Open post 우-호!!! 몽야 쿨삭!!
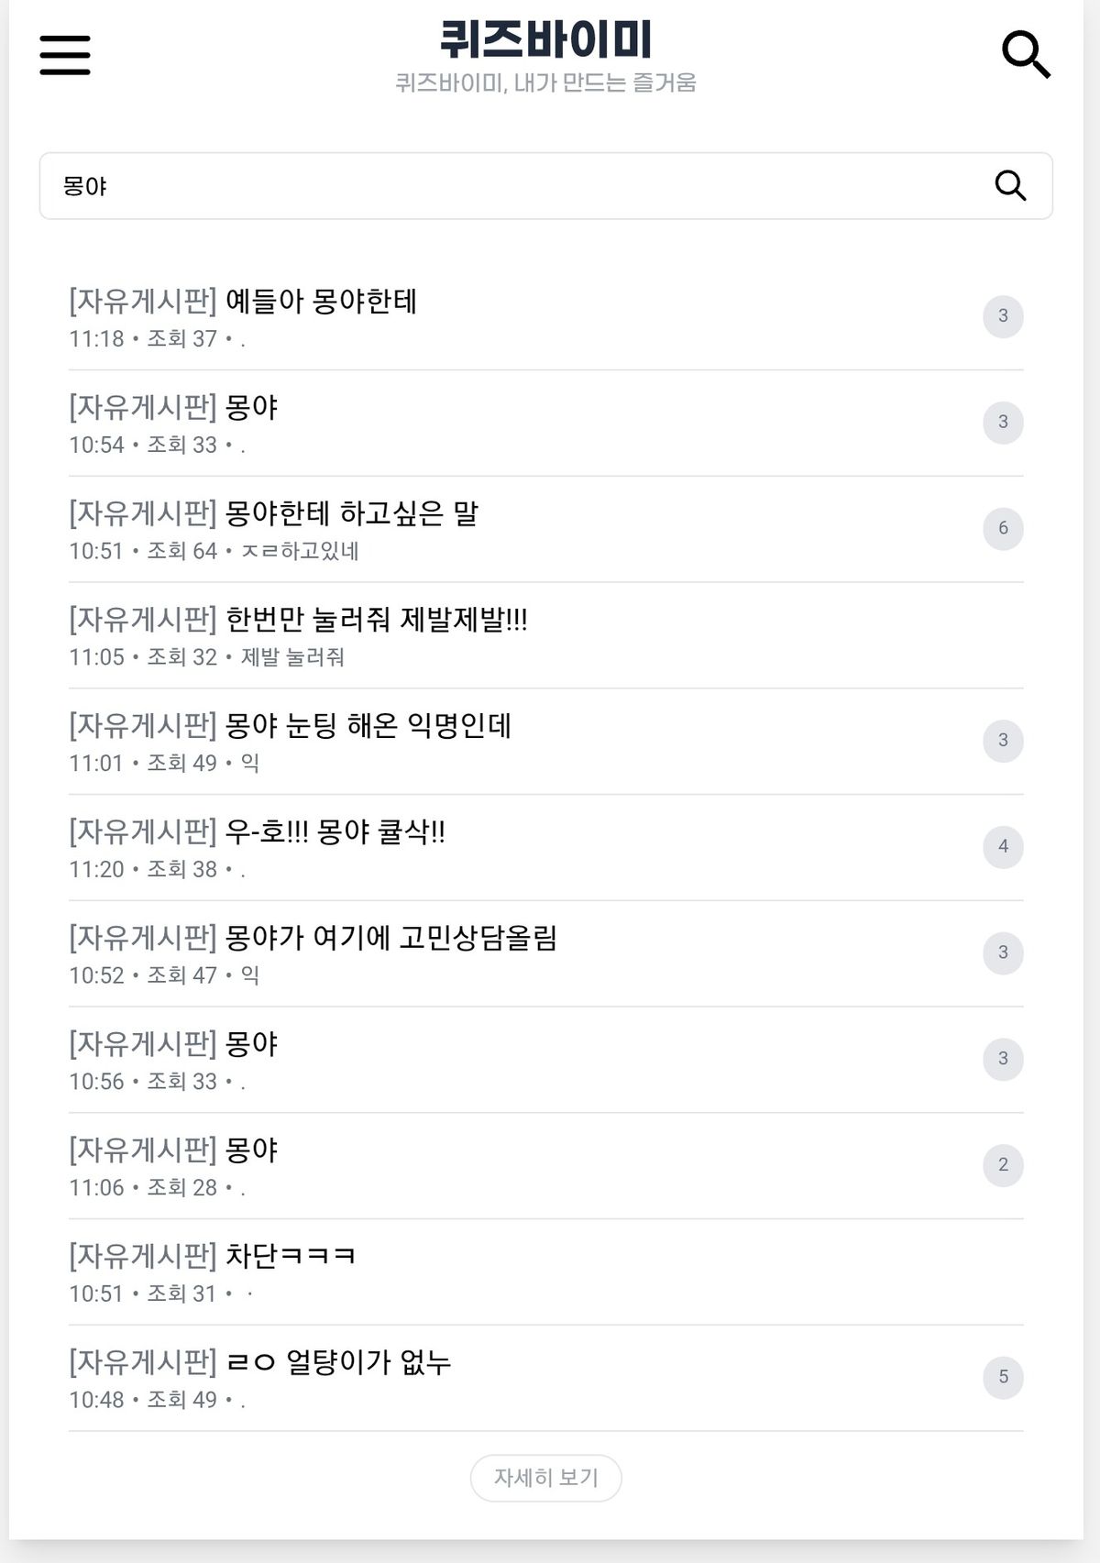The height and width of the screenshot is (1563, 1100). [335, 832]
